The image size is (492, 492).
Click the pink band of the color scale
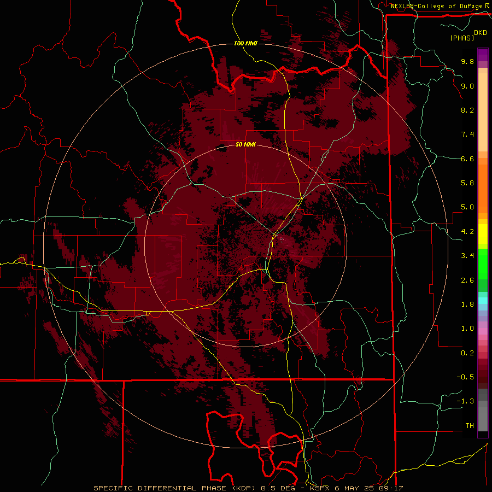pyautogui.click(x=483, y=331)
